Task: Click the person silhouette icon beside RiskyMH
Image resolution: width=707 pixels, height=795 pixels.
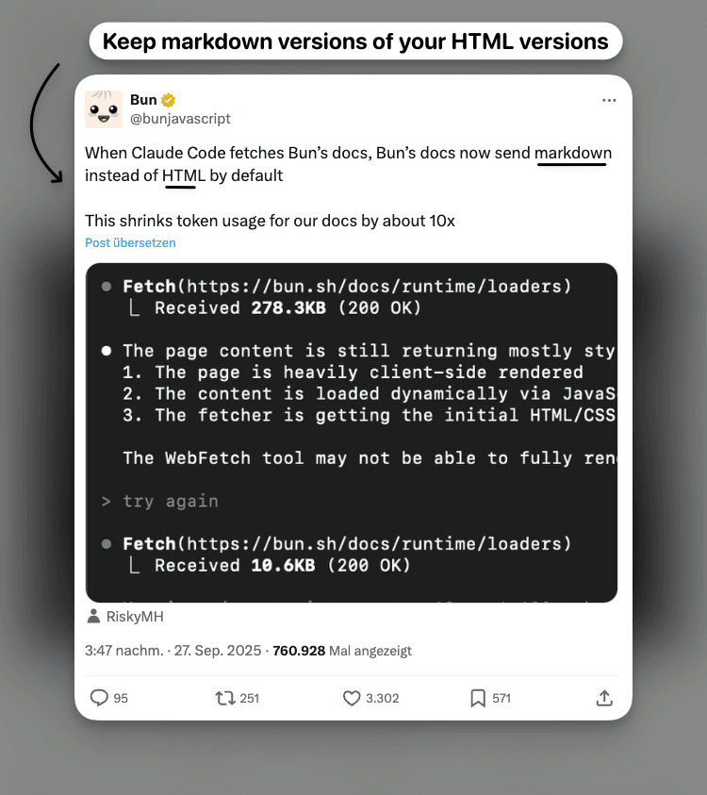Action: [92, 616]
